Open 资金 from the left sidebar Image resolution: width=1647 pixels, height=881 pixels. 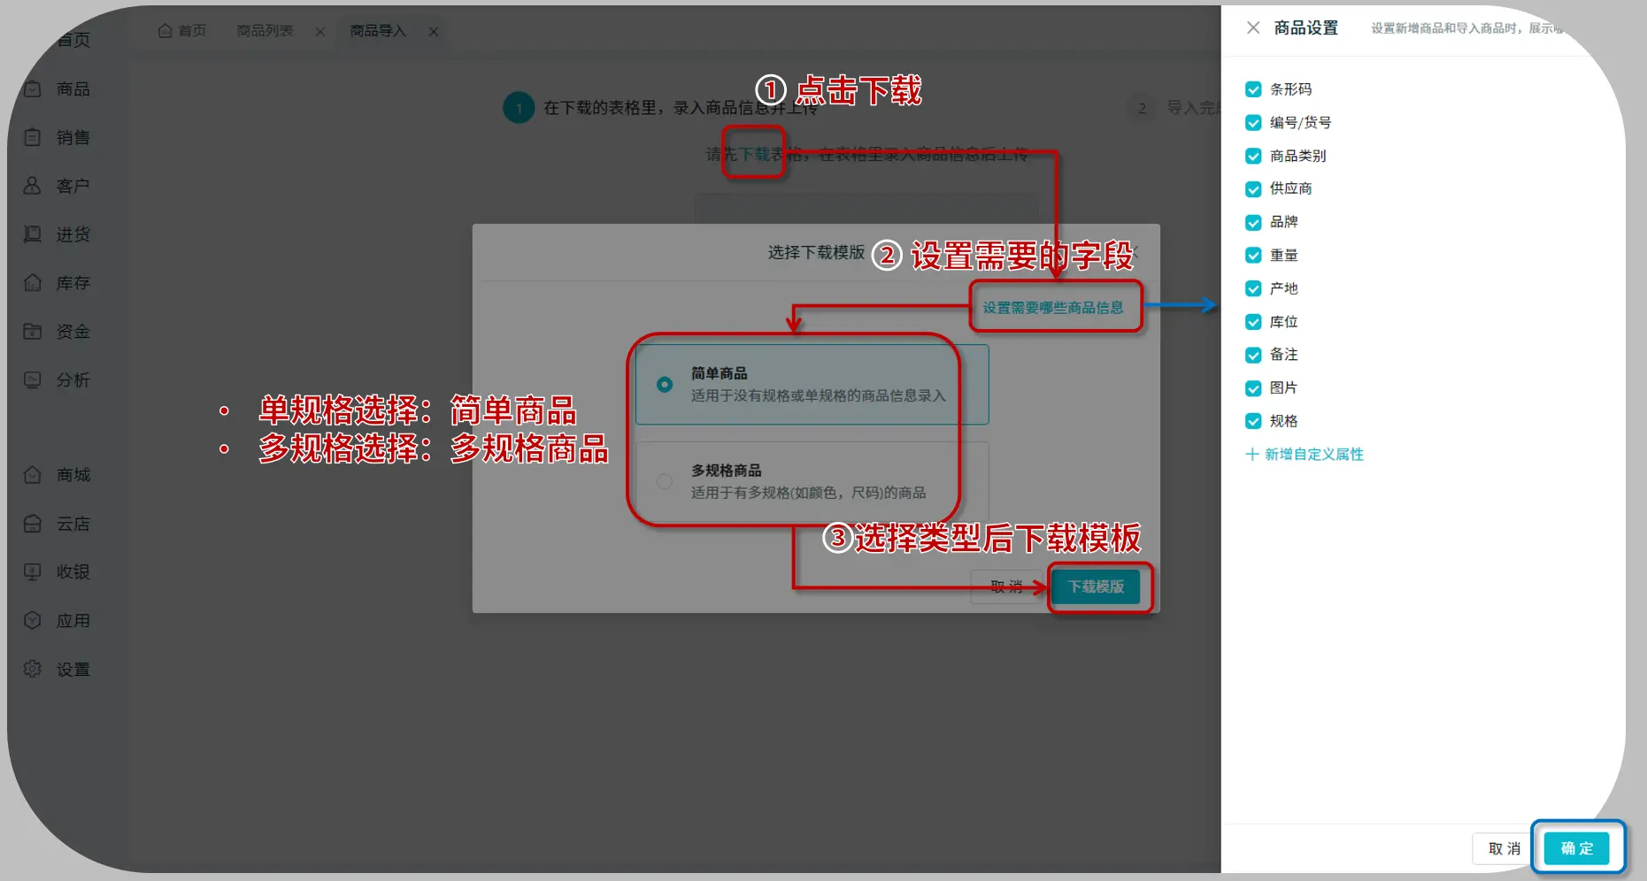pyautogui.click(x=58, y=333)
